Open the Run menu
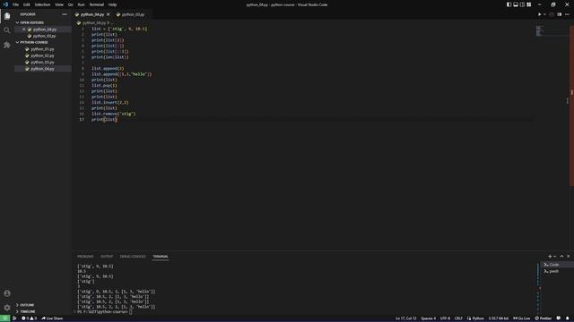The width and height of the screenshot is (574, 322). pyautogui.click(x=82, y=4)
